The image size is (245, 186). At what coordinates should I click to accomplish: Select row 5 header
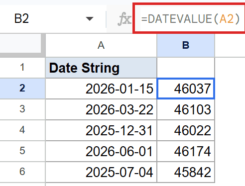(22, 151)
